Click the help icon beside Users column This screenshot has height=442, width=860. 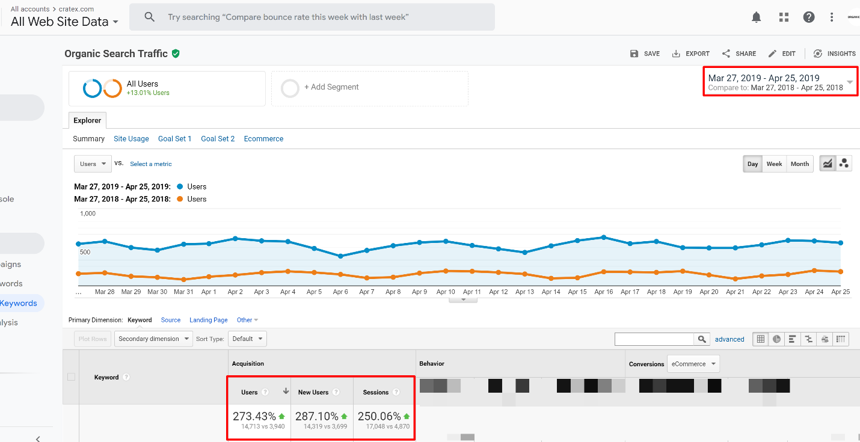[265, 393]
